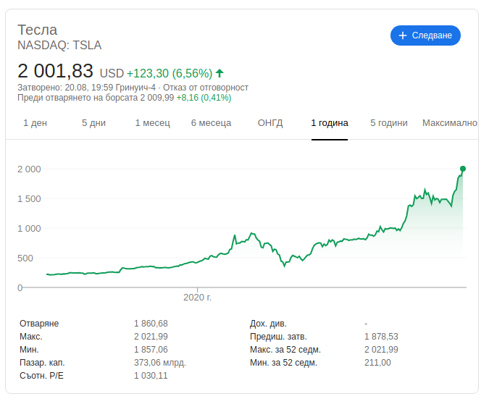Click the Тесла company title
The height and width of the screenshot is (404, 489).
click(38, 30)
